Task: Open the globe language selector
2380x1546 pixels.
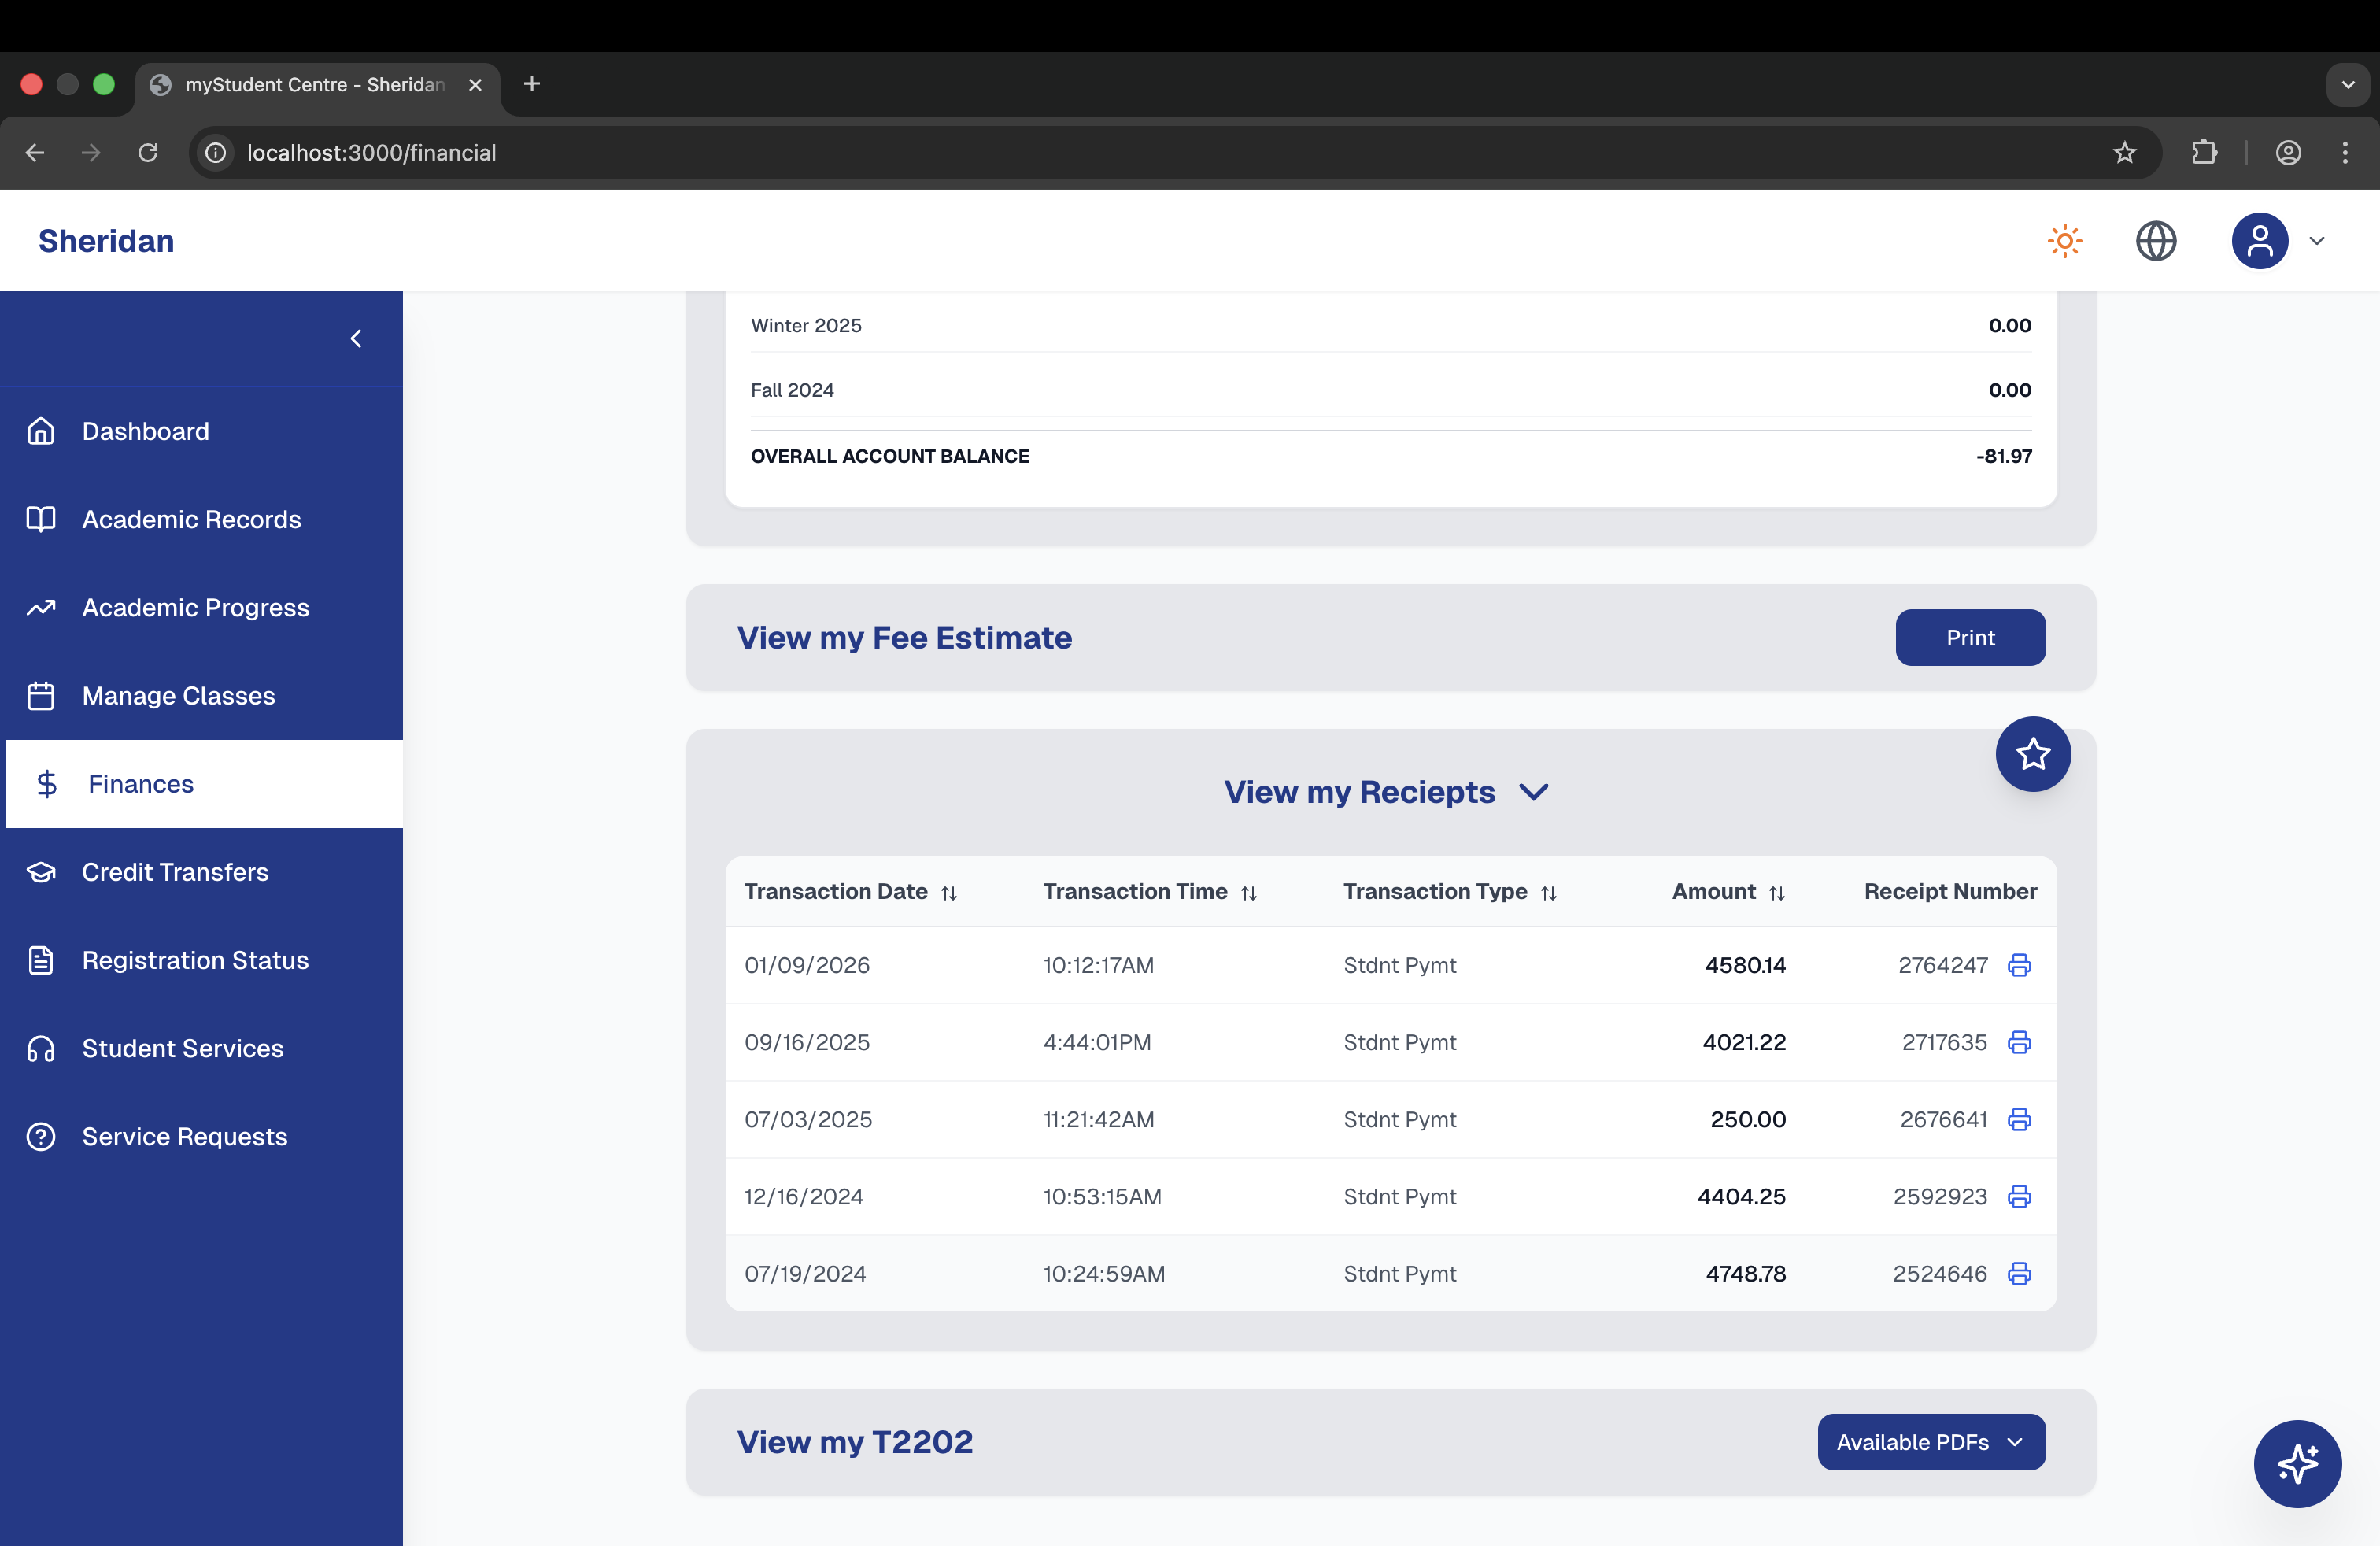Action: [x=2156, y=241]
